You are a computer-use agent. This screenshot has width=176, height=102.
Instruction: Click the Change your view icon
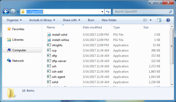(x=145, y=20)
